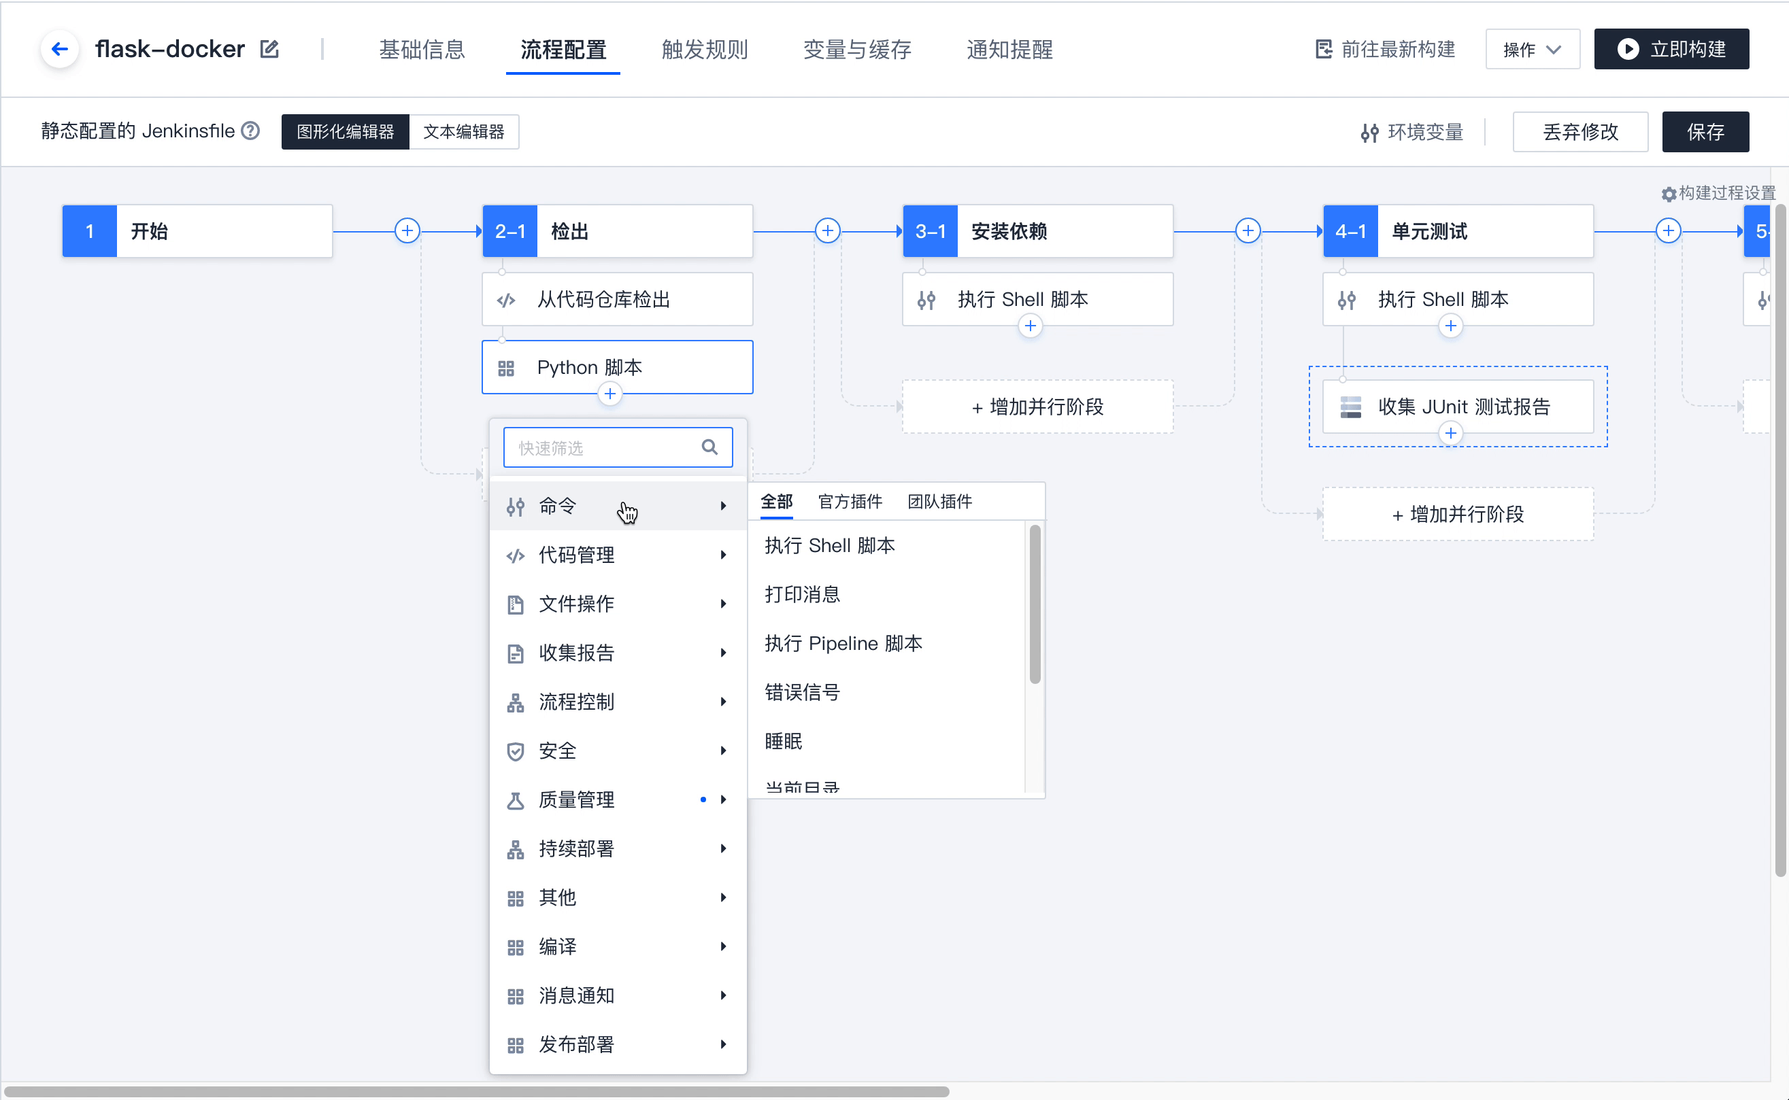Expand the 持续部署 submenu arrow
Viewport: 1789px width, 1100px height.
(x=722, y=848)
